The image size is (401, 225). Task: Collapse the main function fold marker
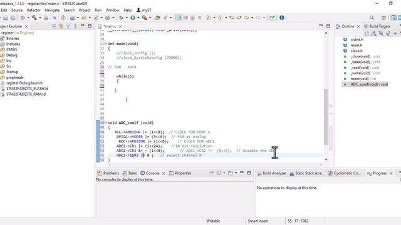coord(106,44)
